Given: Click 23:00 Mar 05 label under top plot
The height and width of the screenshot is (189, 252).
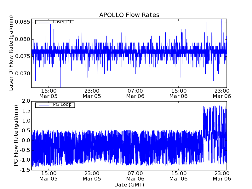Looking at the screenshot, I should pos(92,94).
